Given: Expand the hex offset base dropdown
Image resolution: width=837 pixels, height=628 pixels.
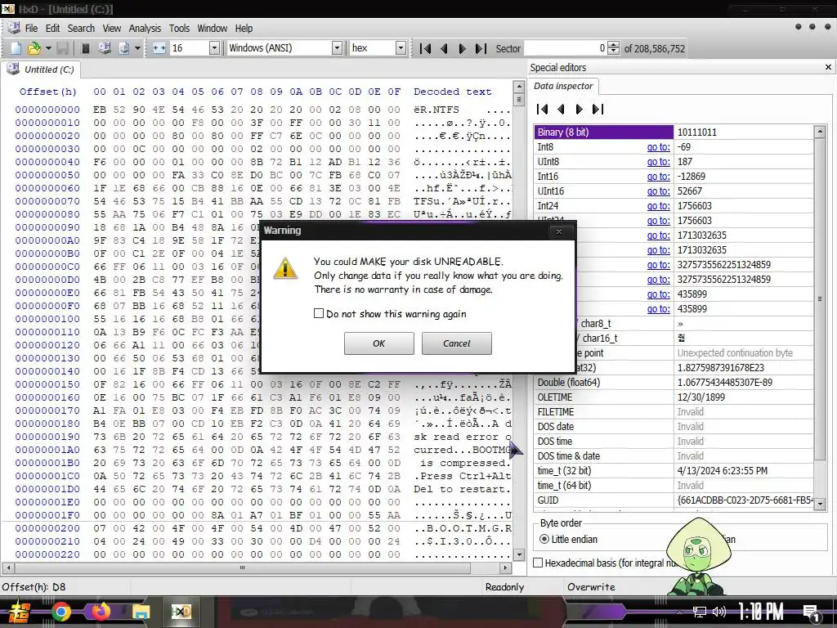Looking at the screenshot, I should [x=401, y=48].
